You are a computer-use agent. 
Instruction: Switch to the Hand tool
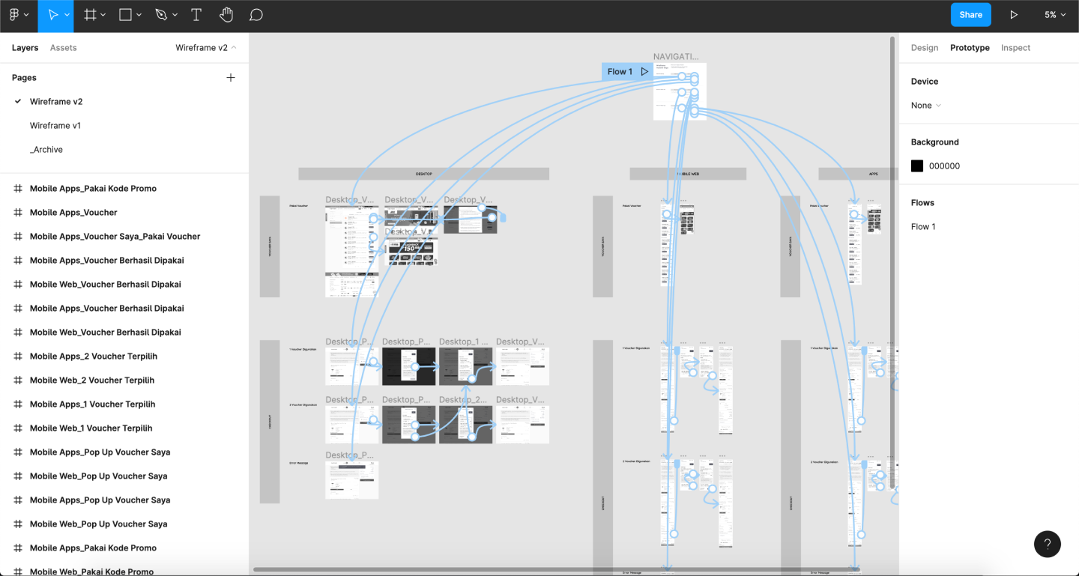[226, 15]
